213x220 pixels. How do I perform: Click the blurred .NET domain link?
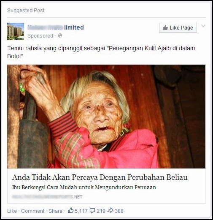pyautogui.click(x=47, y=197)
